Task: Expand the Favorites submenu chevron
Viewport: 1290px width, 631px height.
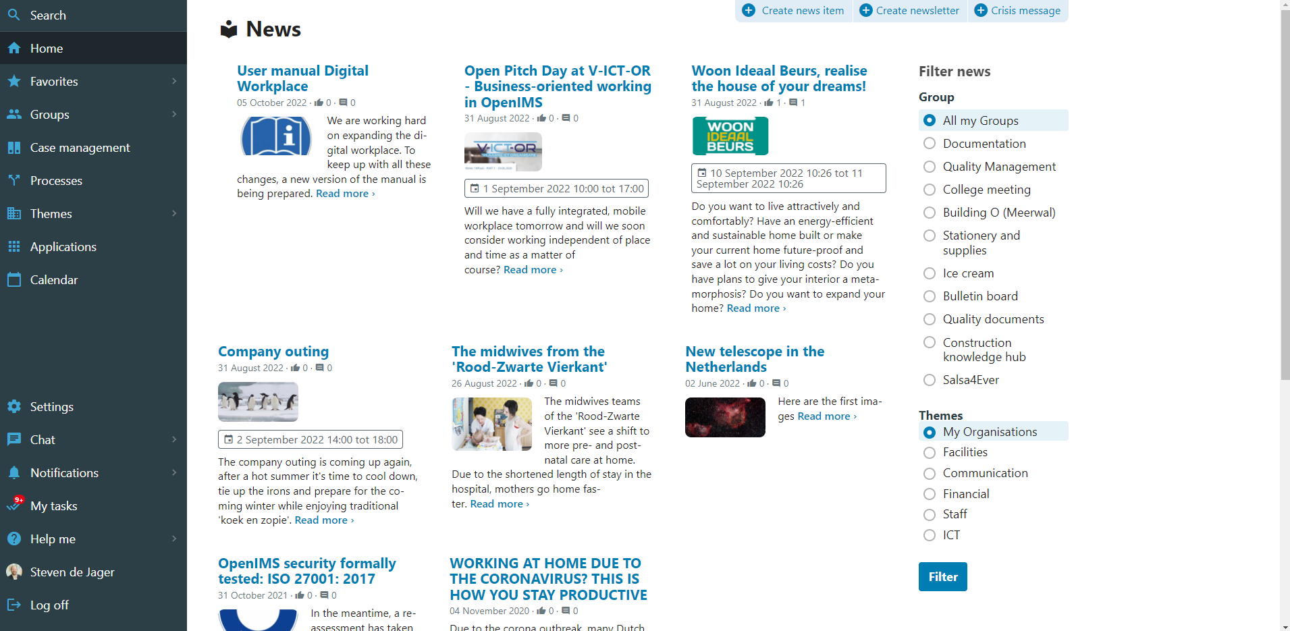Action: point(174,82)
